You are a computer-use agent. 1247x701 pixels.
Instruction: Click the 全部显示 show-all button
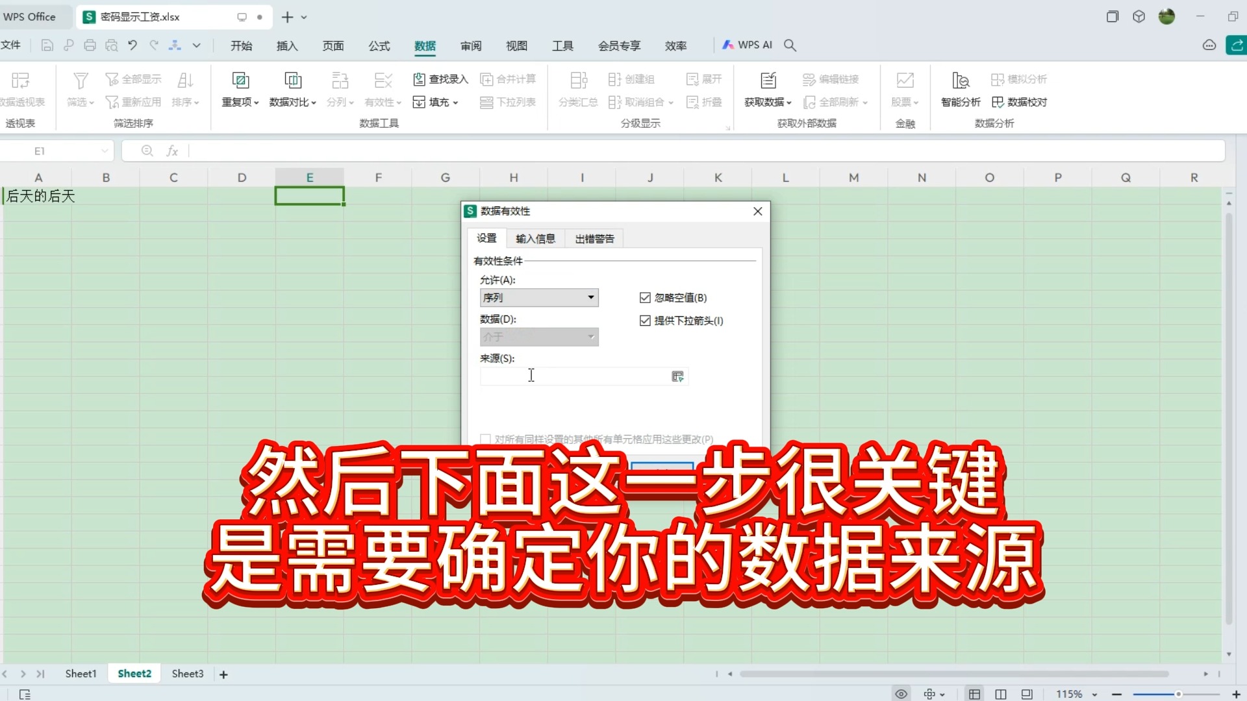coord(133,79)
